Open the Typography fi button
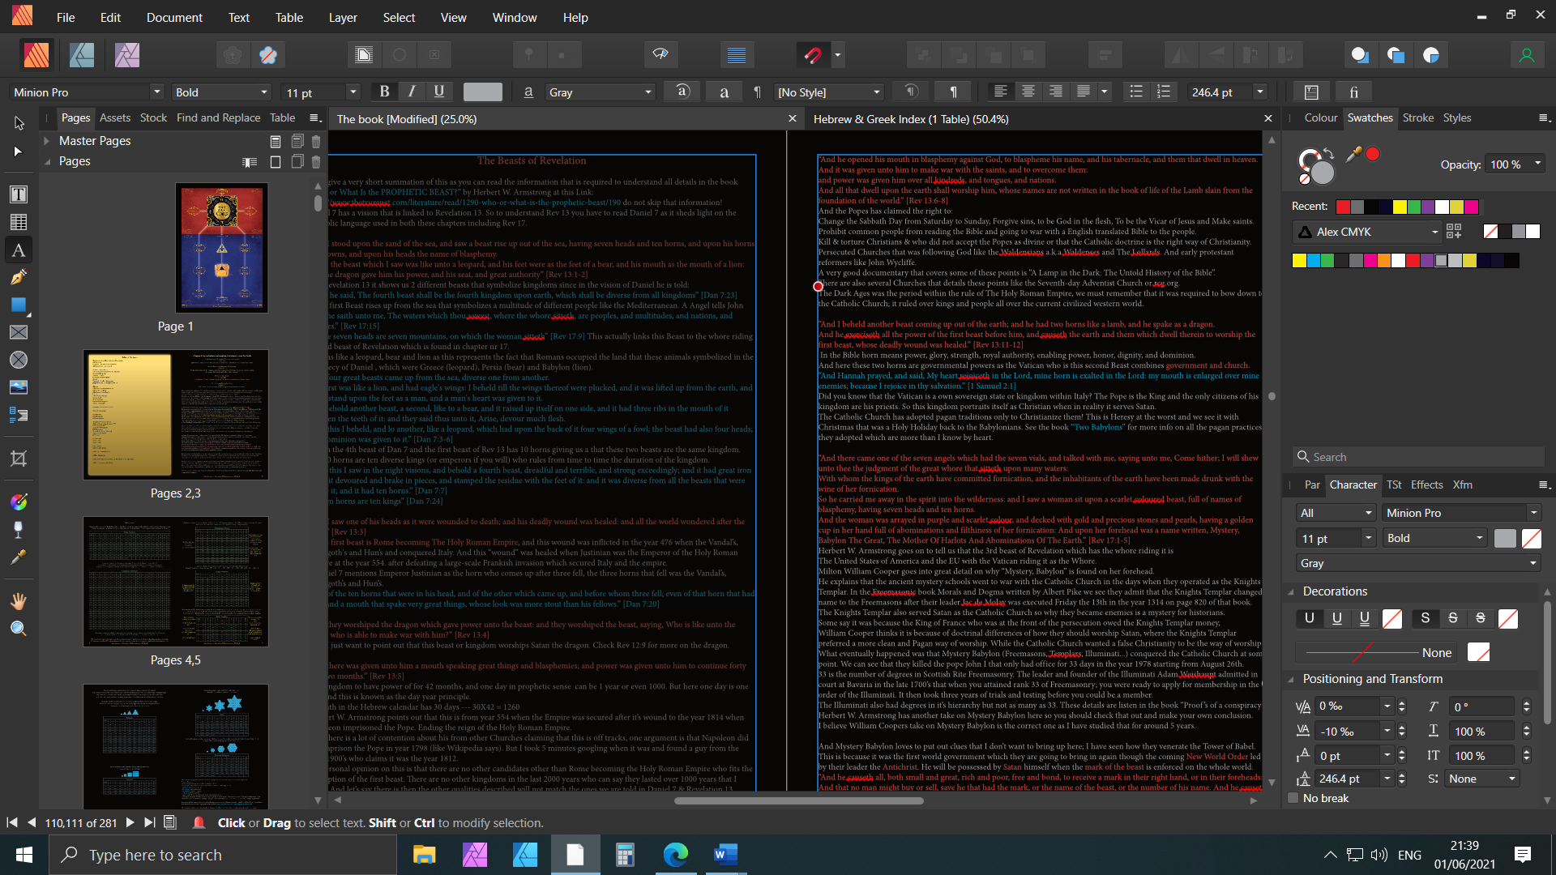The width and height of the screenshot is (1556, 875). coord(1353,92)
